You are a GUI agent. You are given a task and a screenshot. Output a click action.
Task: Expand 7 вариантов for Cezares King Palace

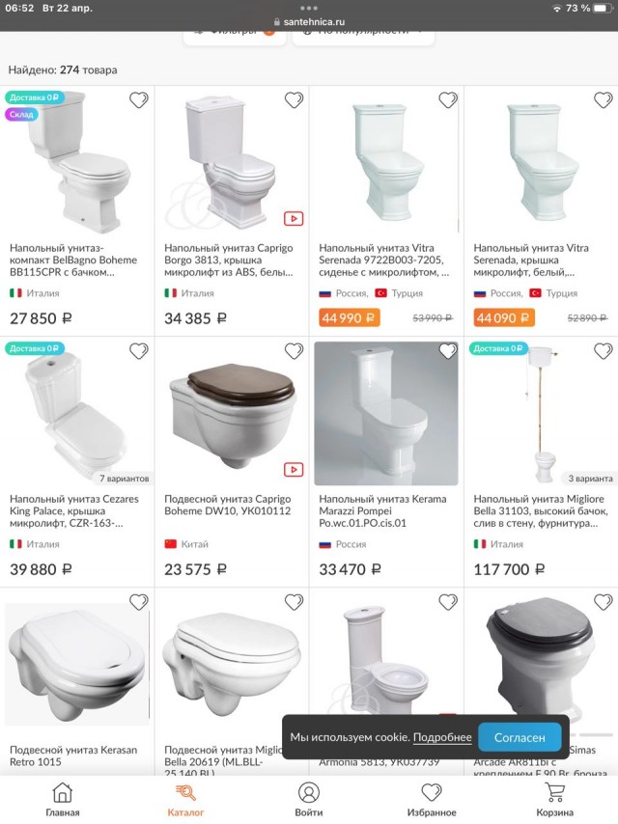tap(125, 479)
